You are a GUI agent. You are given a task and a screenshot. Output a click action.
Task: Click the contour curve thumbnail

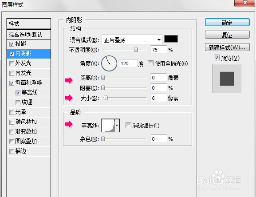[108, 126]
